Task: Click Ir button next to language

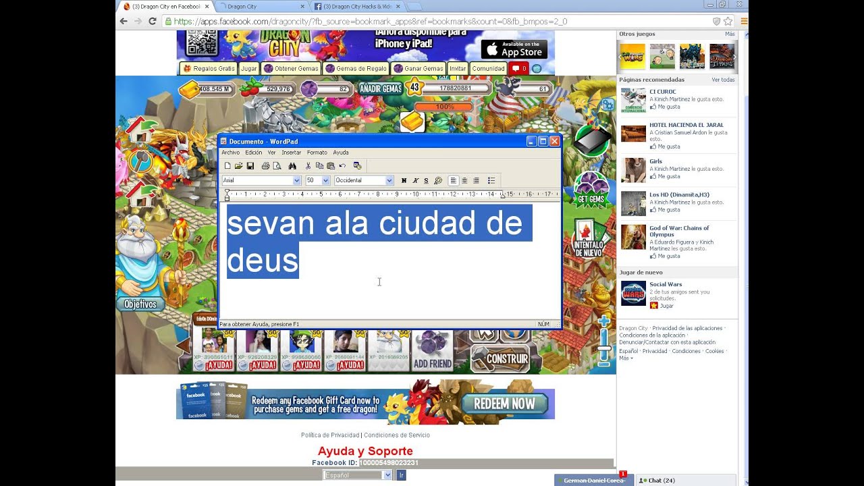Action: (401, 475)
